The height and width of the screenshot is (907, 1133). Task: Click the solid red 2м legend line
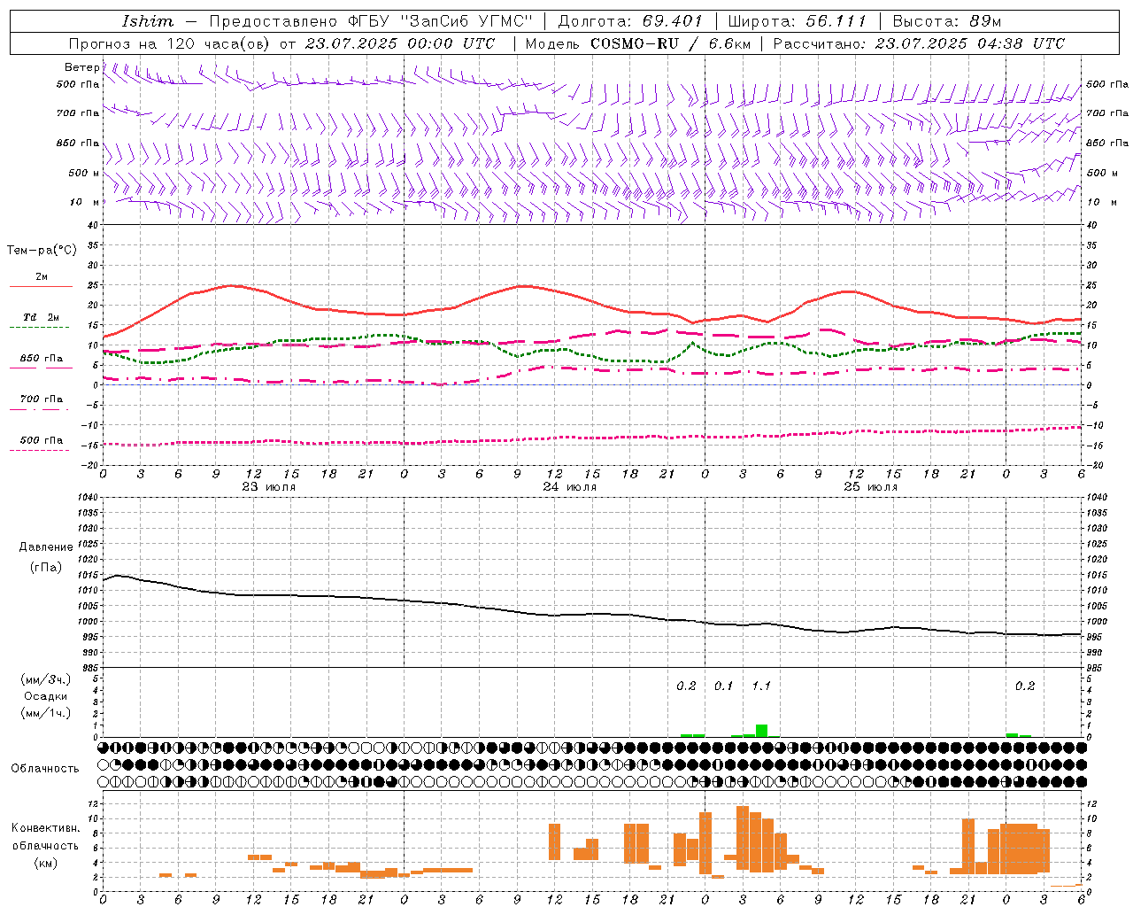41,286
